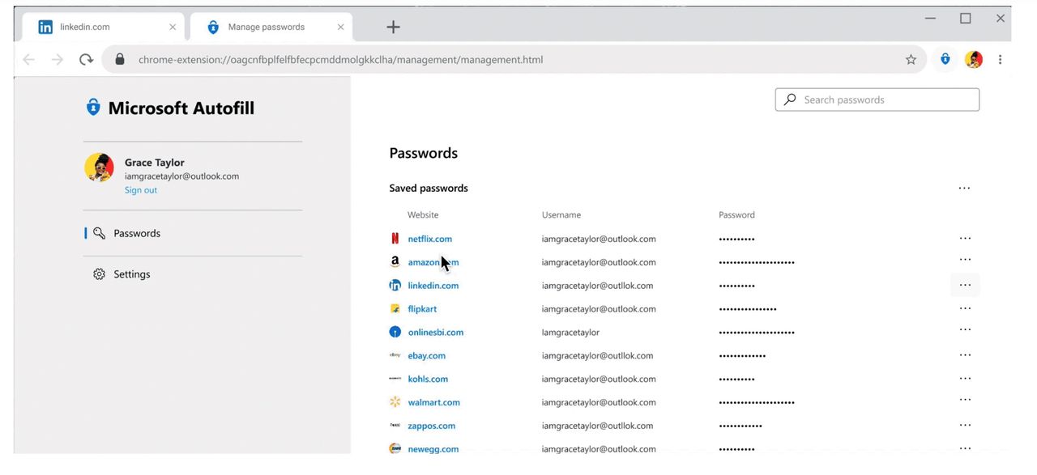The image size is (1037, 475).
Task: Click the Zappos favicon
Action: (395, 426)
